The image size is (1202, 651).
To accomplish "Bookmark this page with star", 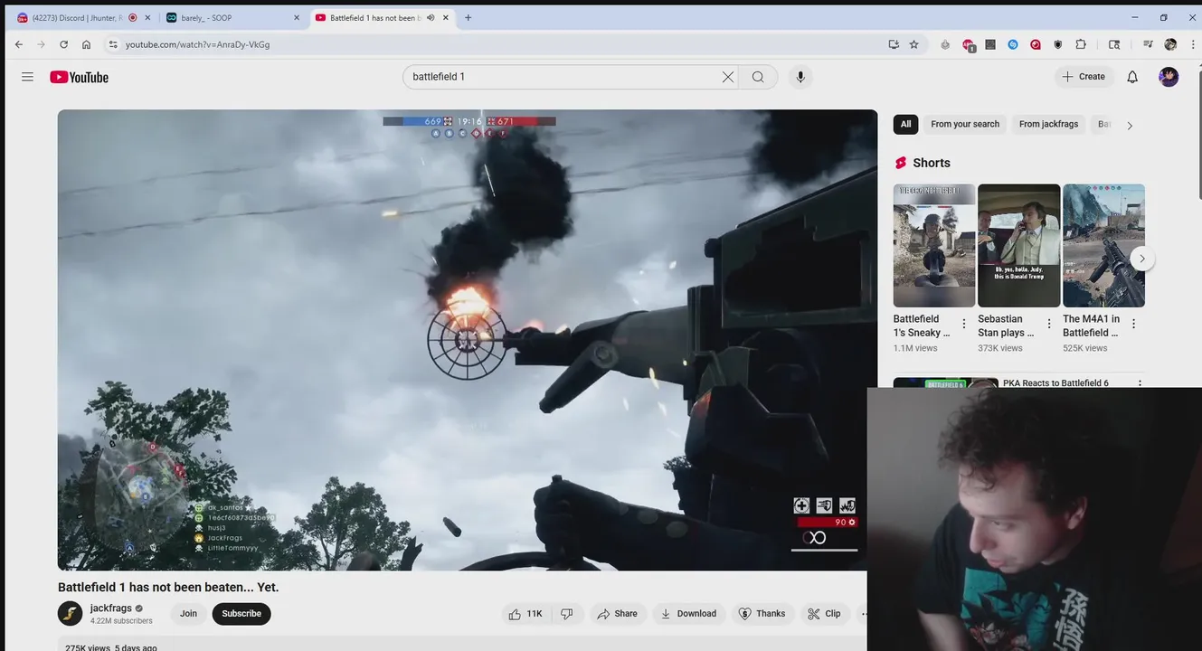I will click(x=914, y=44).
